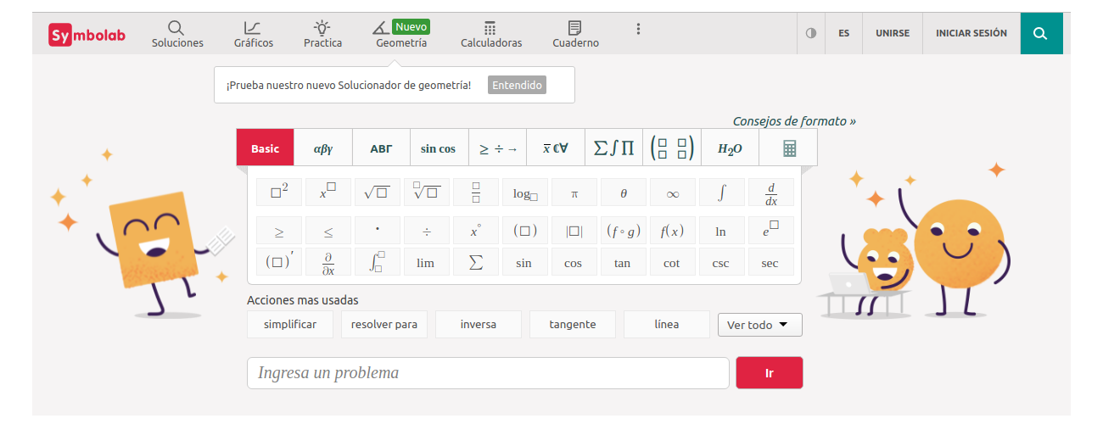The width and height of the screenshot is (1103, 424).
Task: Dismiss the tip with Entendido button
Action: coord(517,85)
